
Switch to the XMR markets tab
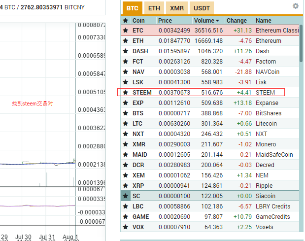177,8
